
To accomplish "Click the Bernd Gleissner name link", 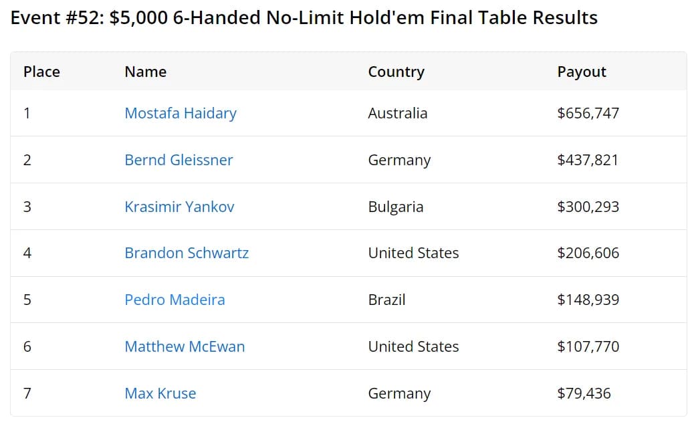I will tap(179, 160).
